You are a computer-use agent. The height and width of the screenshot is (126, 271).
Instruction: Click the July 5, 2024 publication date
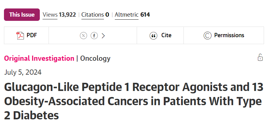click(x=23, y=73)
